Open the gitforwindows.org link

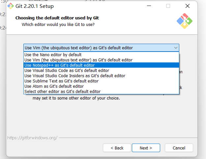click(x=32, y=138)
